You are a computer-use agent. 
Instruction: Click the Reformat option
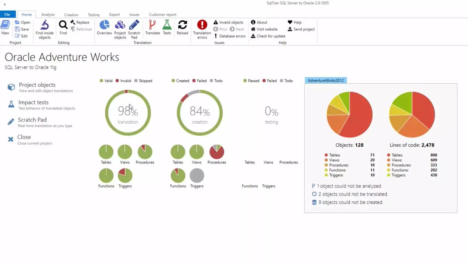click(x=81, y=29)
